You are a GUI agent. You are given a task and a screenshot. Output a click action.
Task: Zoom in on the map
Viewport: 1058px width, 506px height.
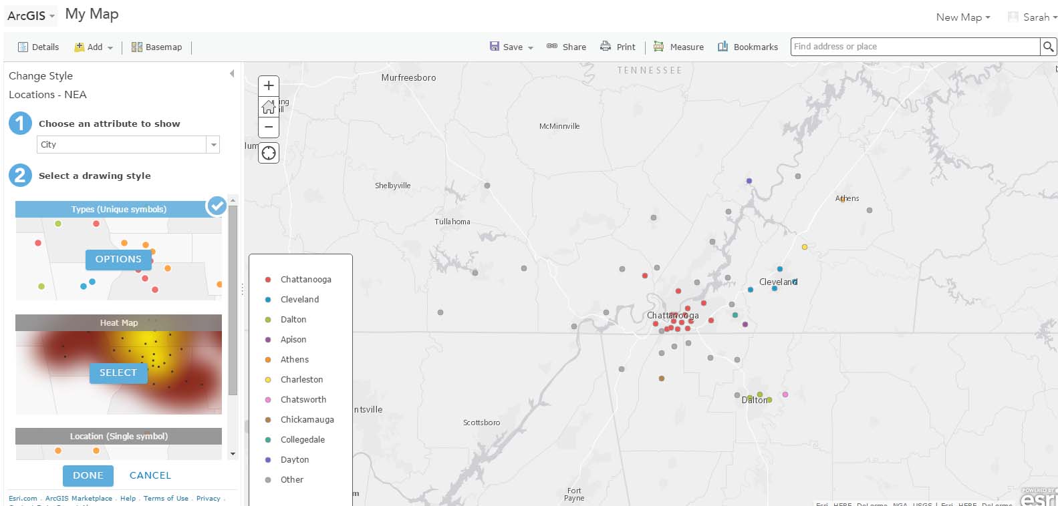pyautogui.click(x=269, y=85)
